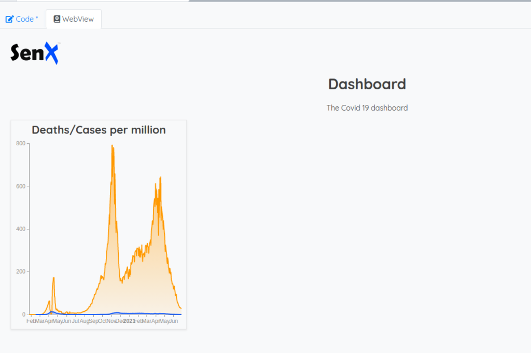The width and height of the screenshot is (531, 353).
Task: Click the SenX logo
Action: tap(35, 53)
